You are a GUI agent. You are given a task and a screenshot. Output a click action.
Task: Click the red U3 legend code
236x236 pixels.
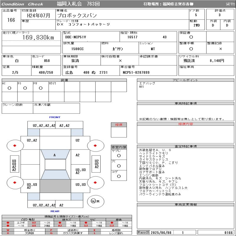click(34, 226)
